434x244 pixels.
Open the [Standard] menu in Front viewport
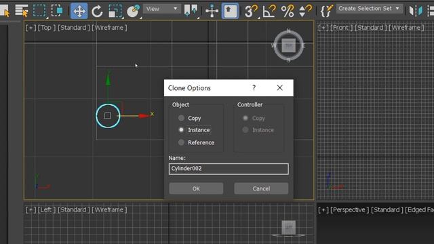pos(371,28)
